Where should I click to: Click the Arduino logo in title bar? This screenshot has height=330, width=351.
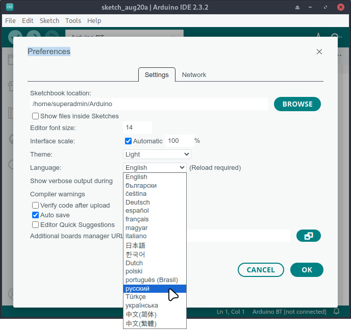[x=10, y=7]
